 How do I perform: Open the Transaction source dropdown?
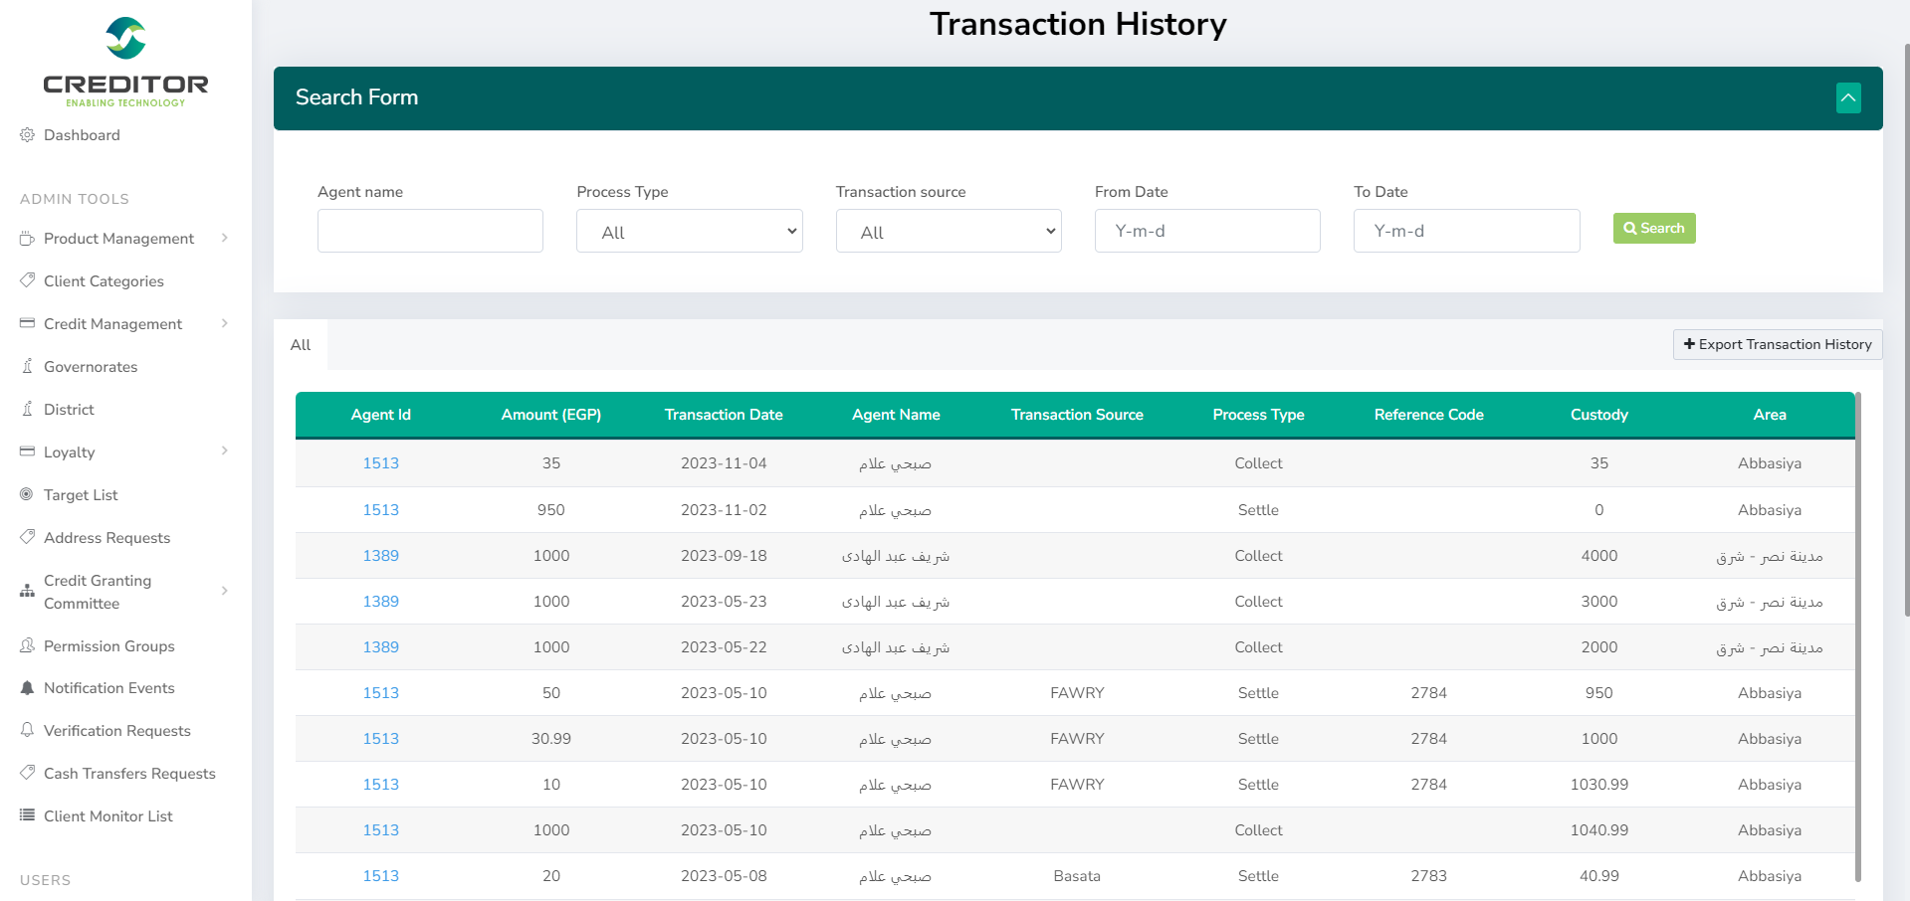948,232
